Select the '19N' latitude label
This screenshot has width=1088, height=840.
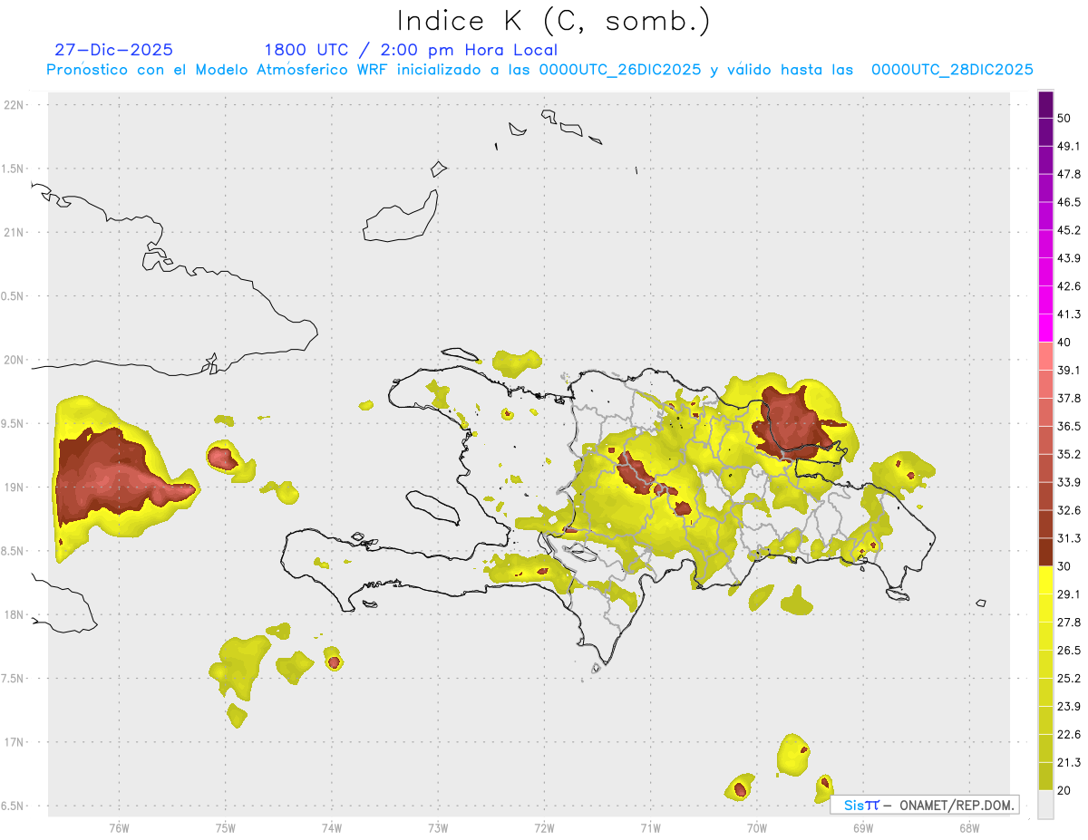15,488
